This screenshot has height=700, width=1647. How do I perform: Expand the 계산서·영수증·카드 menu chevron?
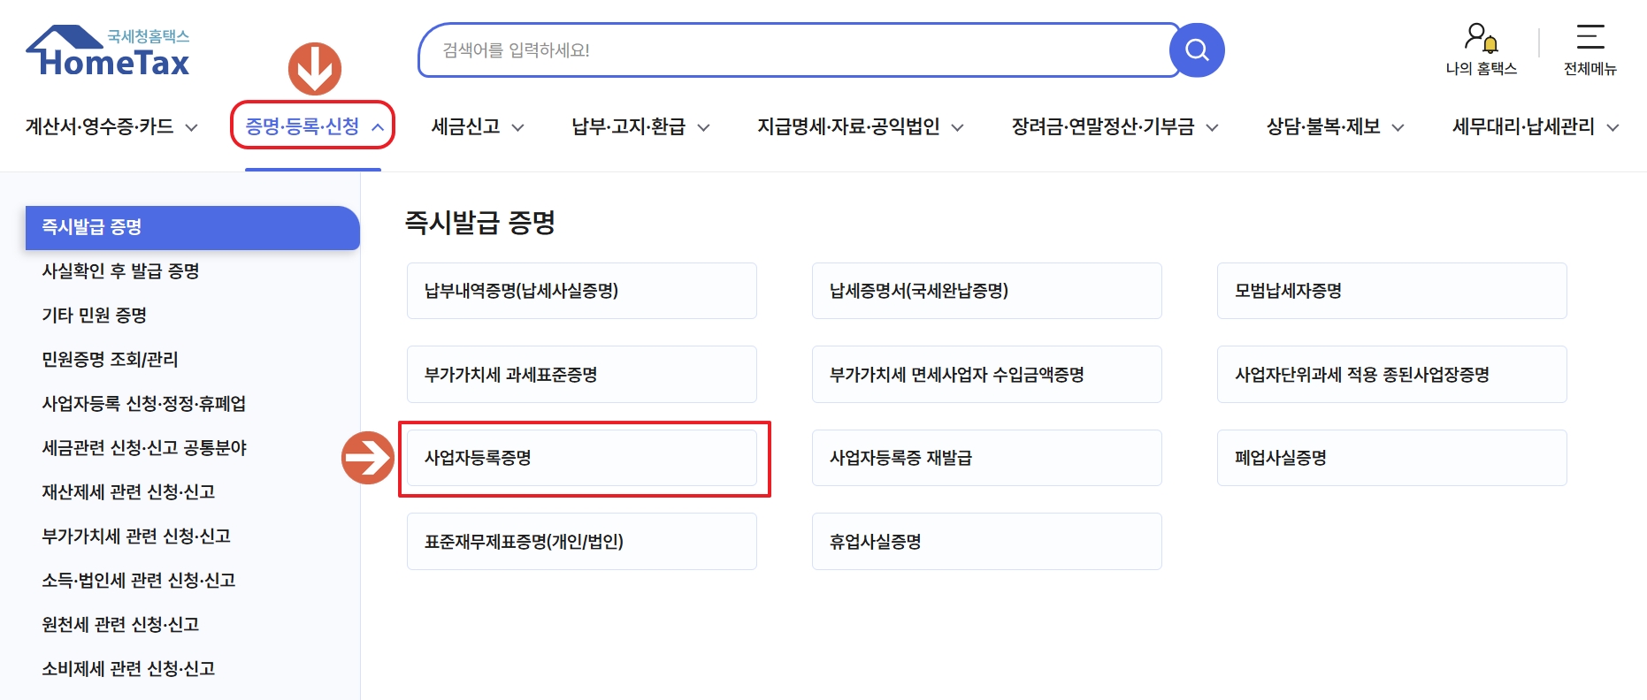pos(191,127)
